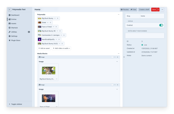
Task: Click the move handle on the first Image block
Action: pos(117,57)
